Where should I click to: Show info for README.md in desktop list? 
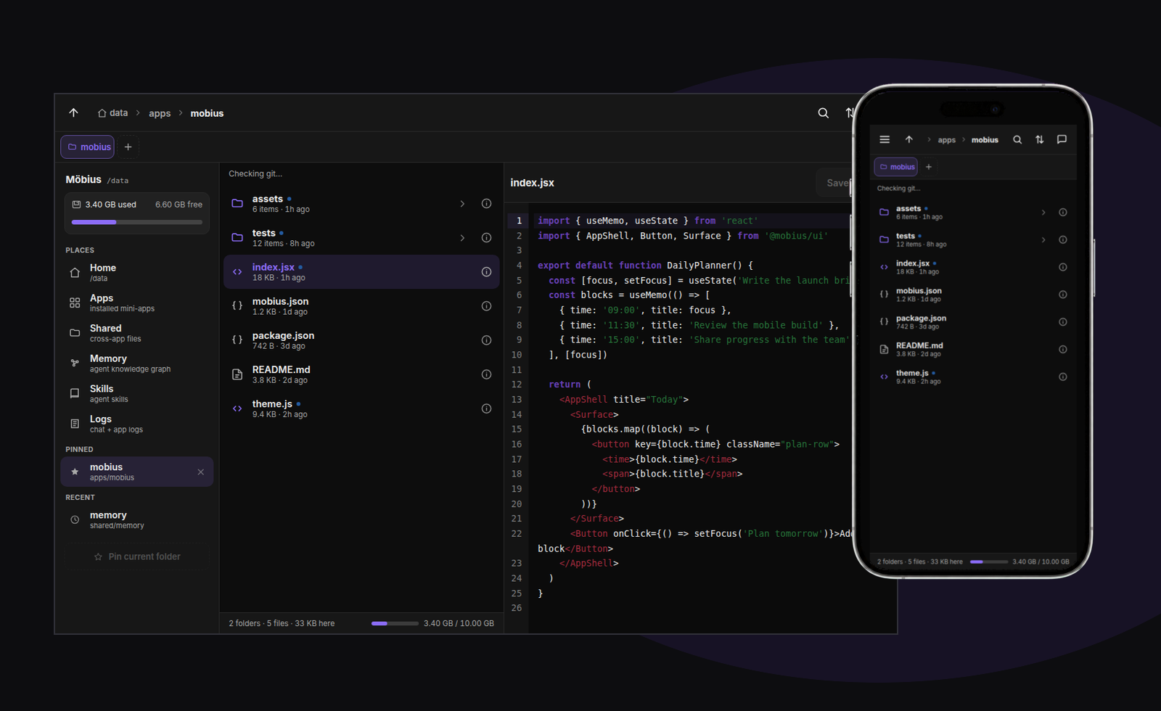(486, 374)
